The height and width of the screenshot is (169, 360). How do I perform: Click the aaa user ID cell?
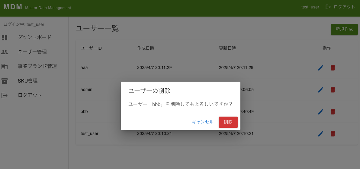[84, 68]
